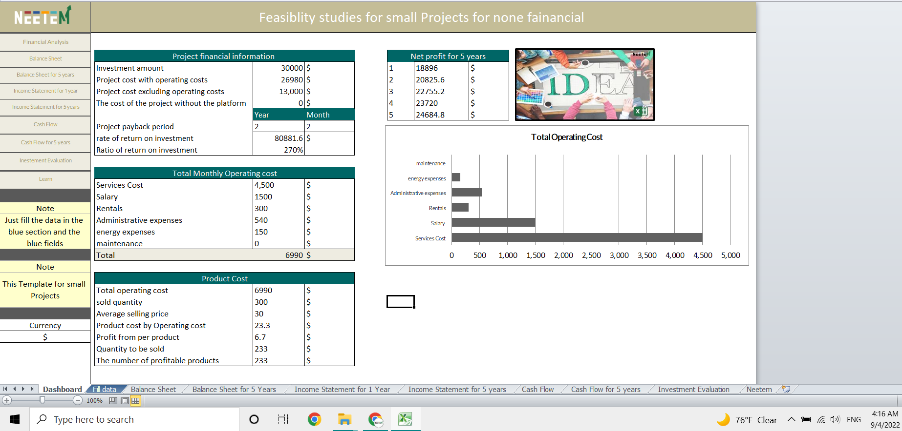This screenshot has height=431, width=902.
Task: Open the Neetem sheet tab
Action: coord(759,389)
